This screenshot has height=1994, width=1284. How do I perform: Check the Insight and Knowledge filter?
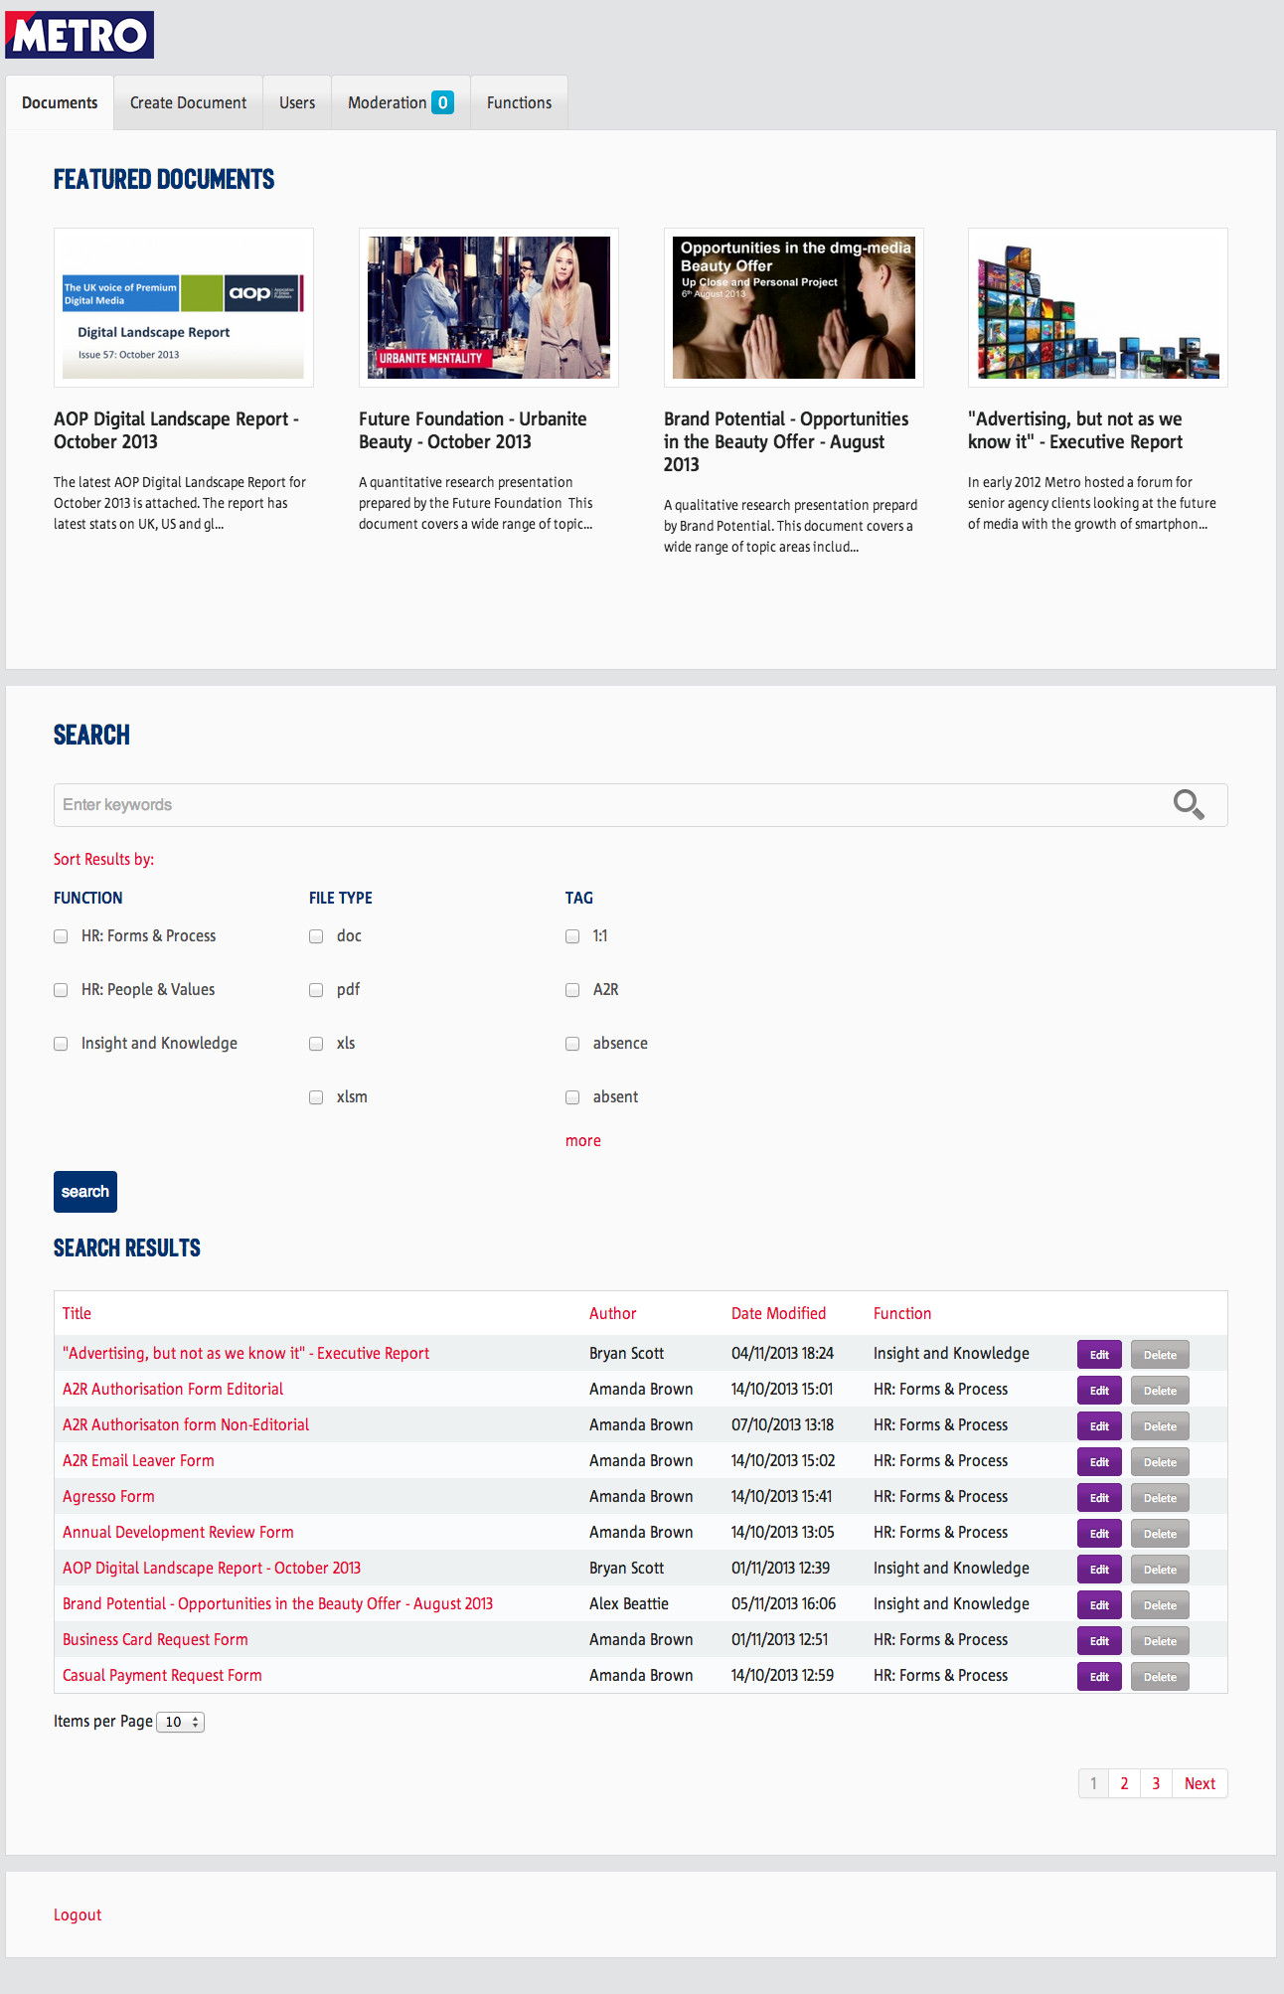[x=61, y=1044]
